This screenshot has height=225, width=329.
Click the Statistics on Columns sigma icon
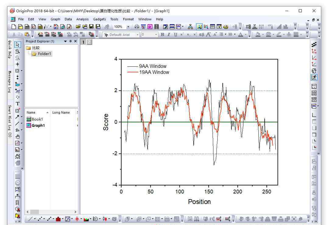(x=248, y=26)
